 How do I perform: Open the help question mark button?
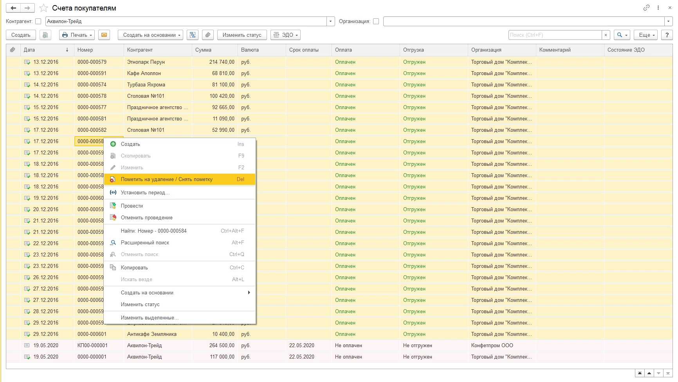667,35
